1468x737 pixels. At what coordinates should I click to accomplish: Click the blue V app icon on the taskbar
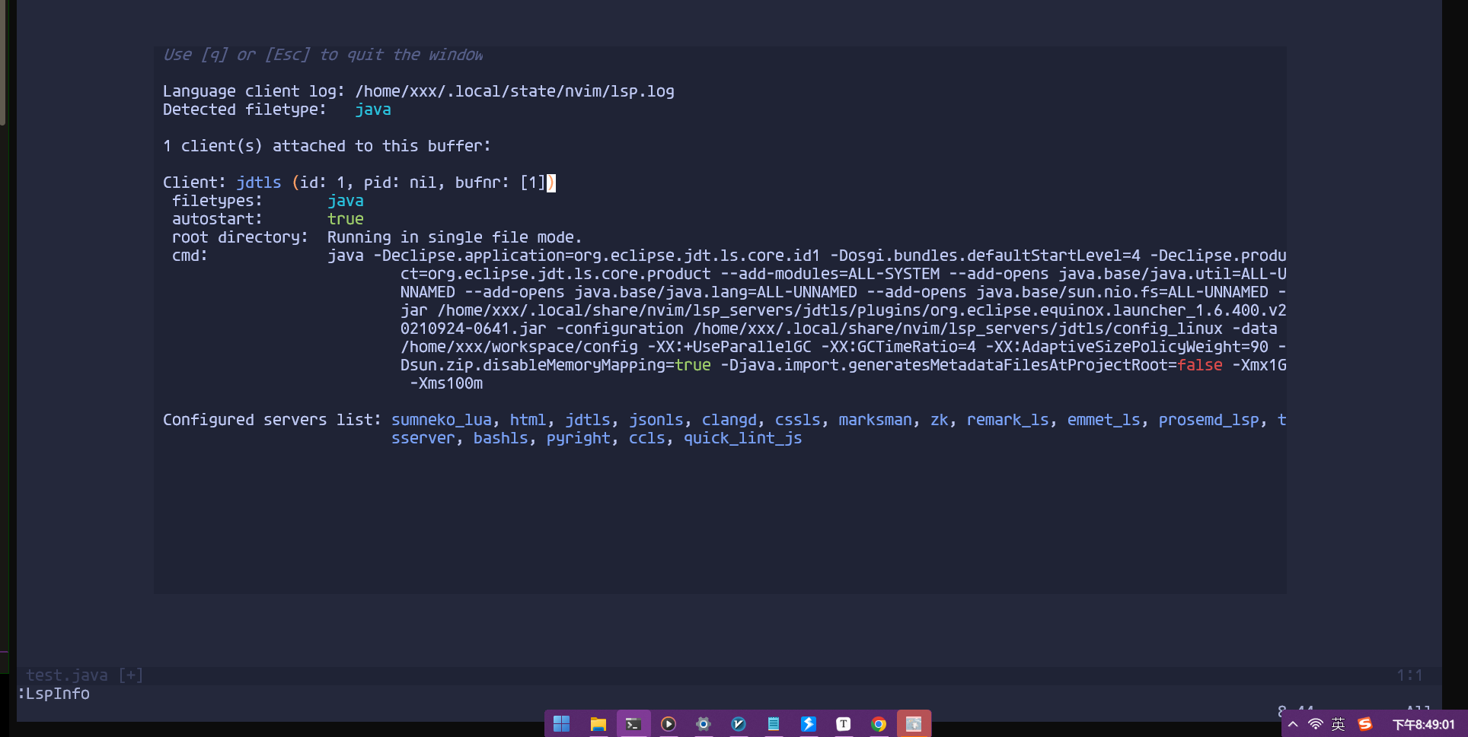click(x=738, y=724)
